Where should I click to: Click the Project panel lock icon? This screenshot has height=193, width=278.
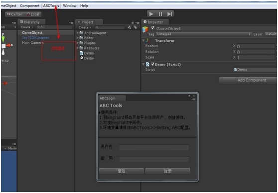[x=133, y=22]
